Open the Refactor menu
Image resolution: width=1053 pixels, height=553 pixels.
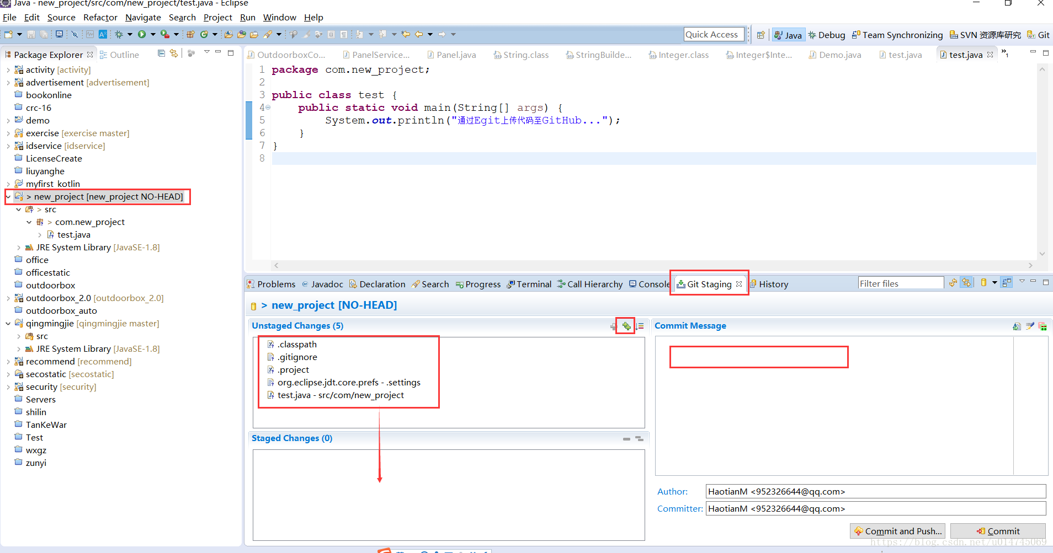[100, 18]
